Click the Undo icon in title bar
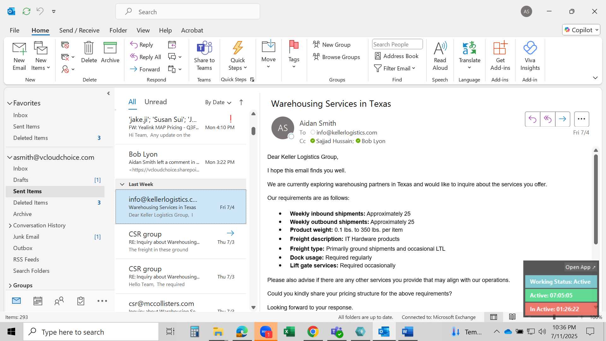The width and height of the screenshot is (606, 341). coord(40,11)
